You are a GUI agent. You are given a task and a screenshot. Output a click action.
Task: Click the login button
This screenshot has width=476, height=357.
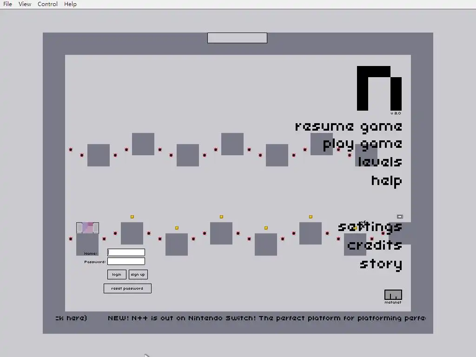[117, 274]
